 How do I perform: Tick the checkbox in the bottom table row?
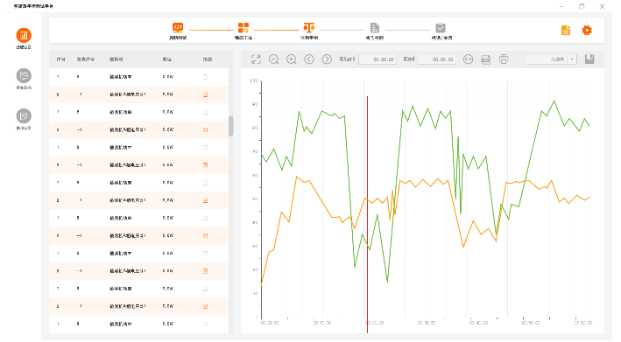coord(205,324)
